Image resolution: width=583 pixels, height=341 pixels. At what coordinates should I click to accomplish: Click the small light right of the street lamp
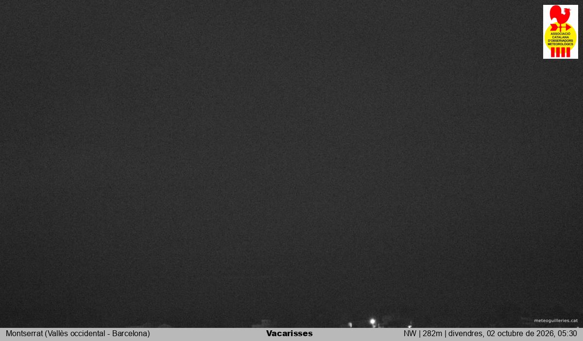tap(410, 326)
